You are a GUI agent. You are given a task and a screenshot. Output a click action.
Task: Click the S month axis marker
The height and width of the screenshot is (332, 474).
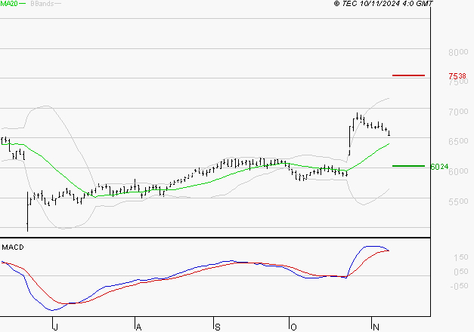pos(218,327)
